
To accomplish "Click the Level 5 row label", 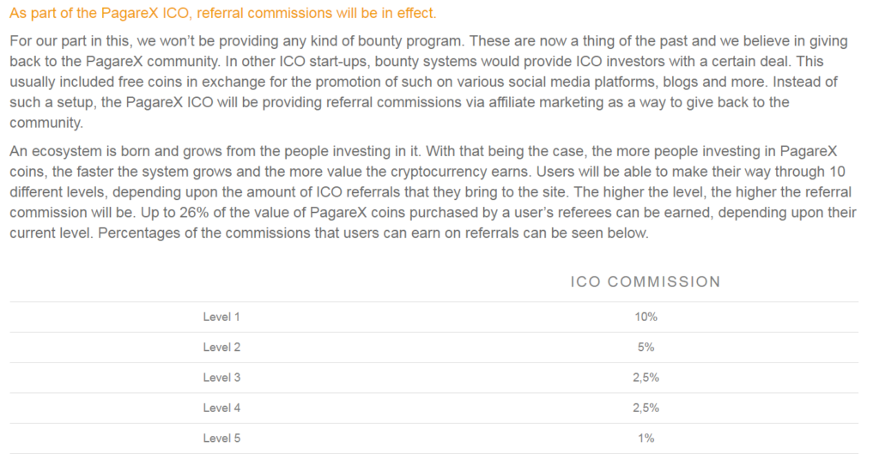I will pyautogui.click(x=221, y=438).
